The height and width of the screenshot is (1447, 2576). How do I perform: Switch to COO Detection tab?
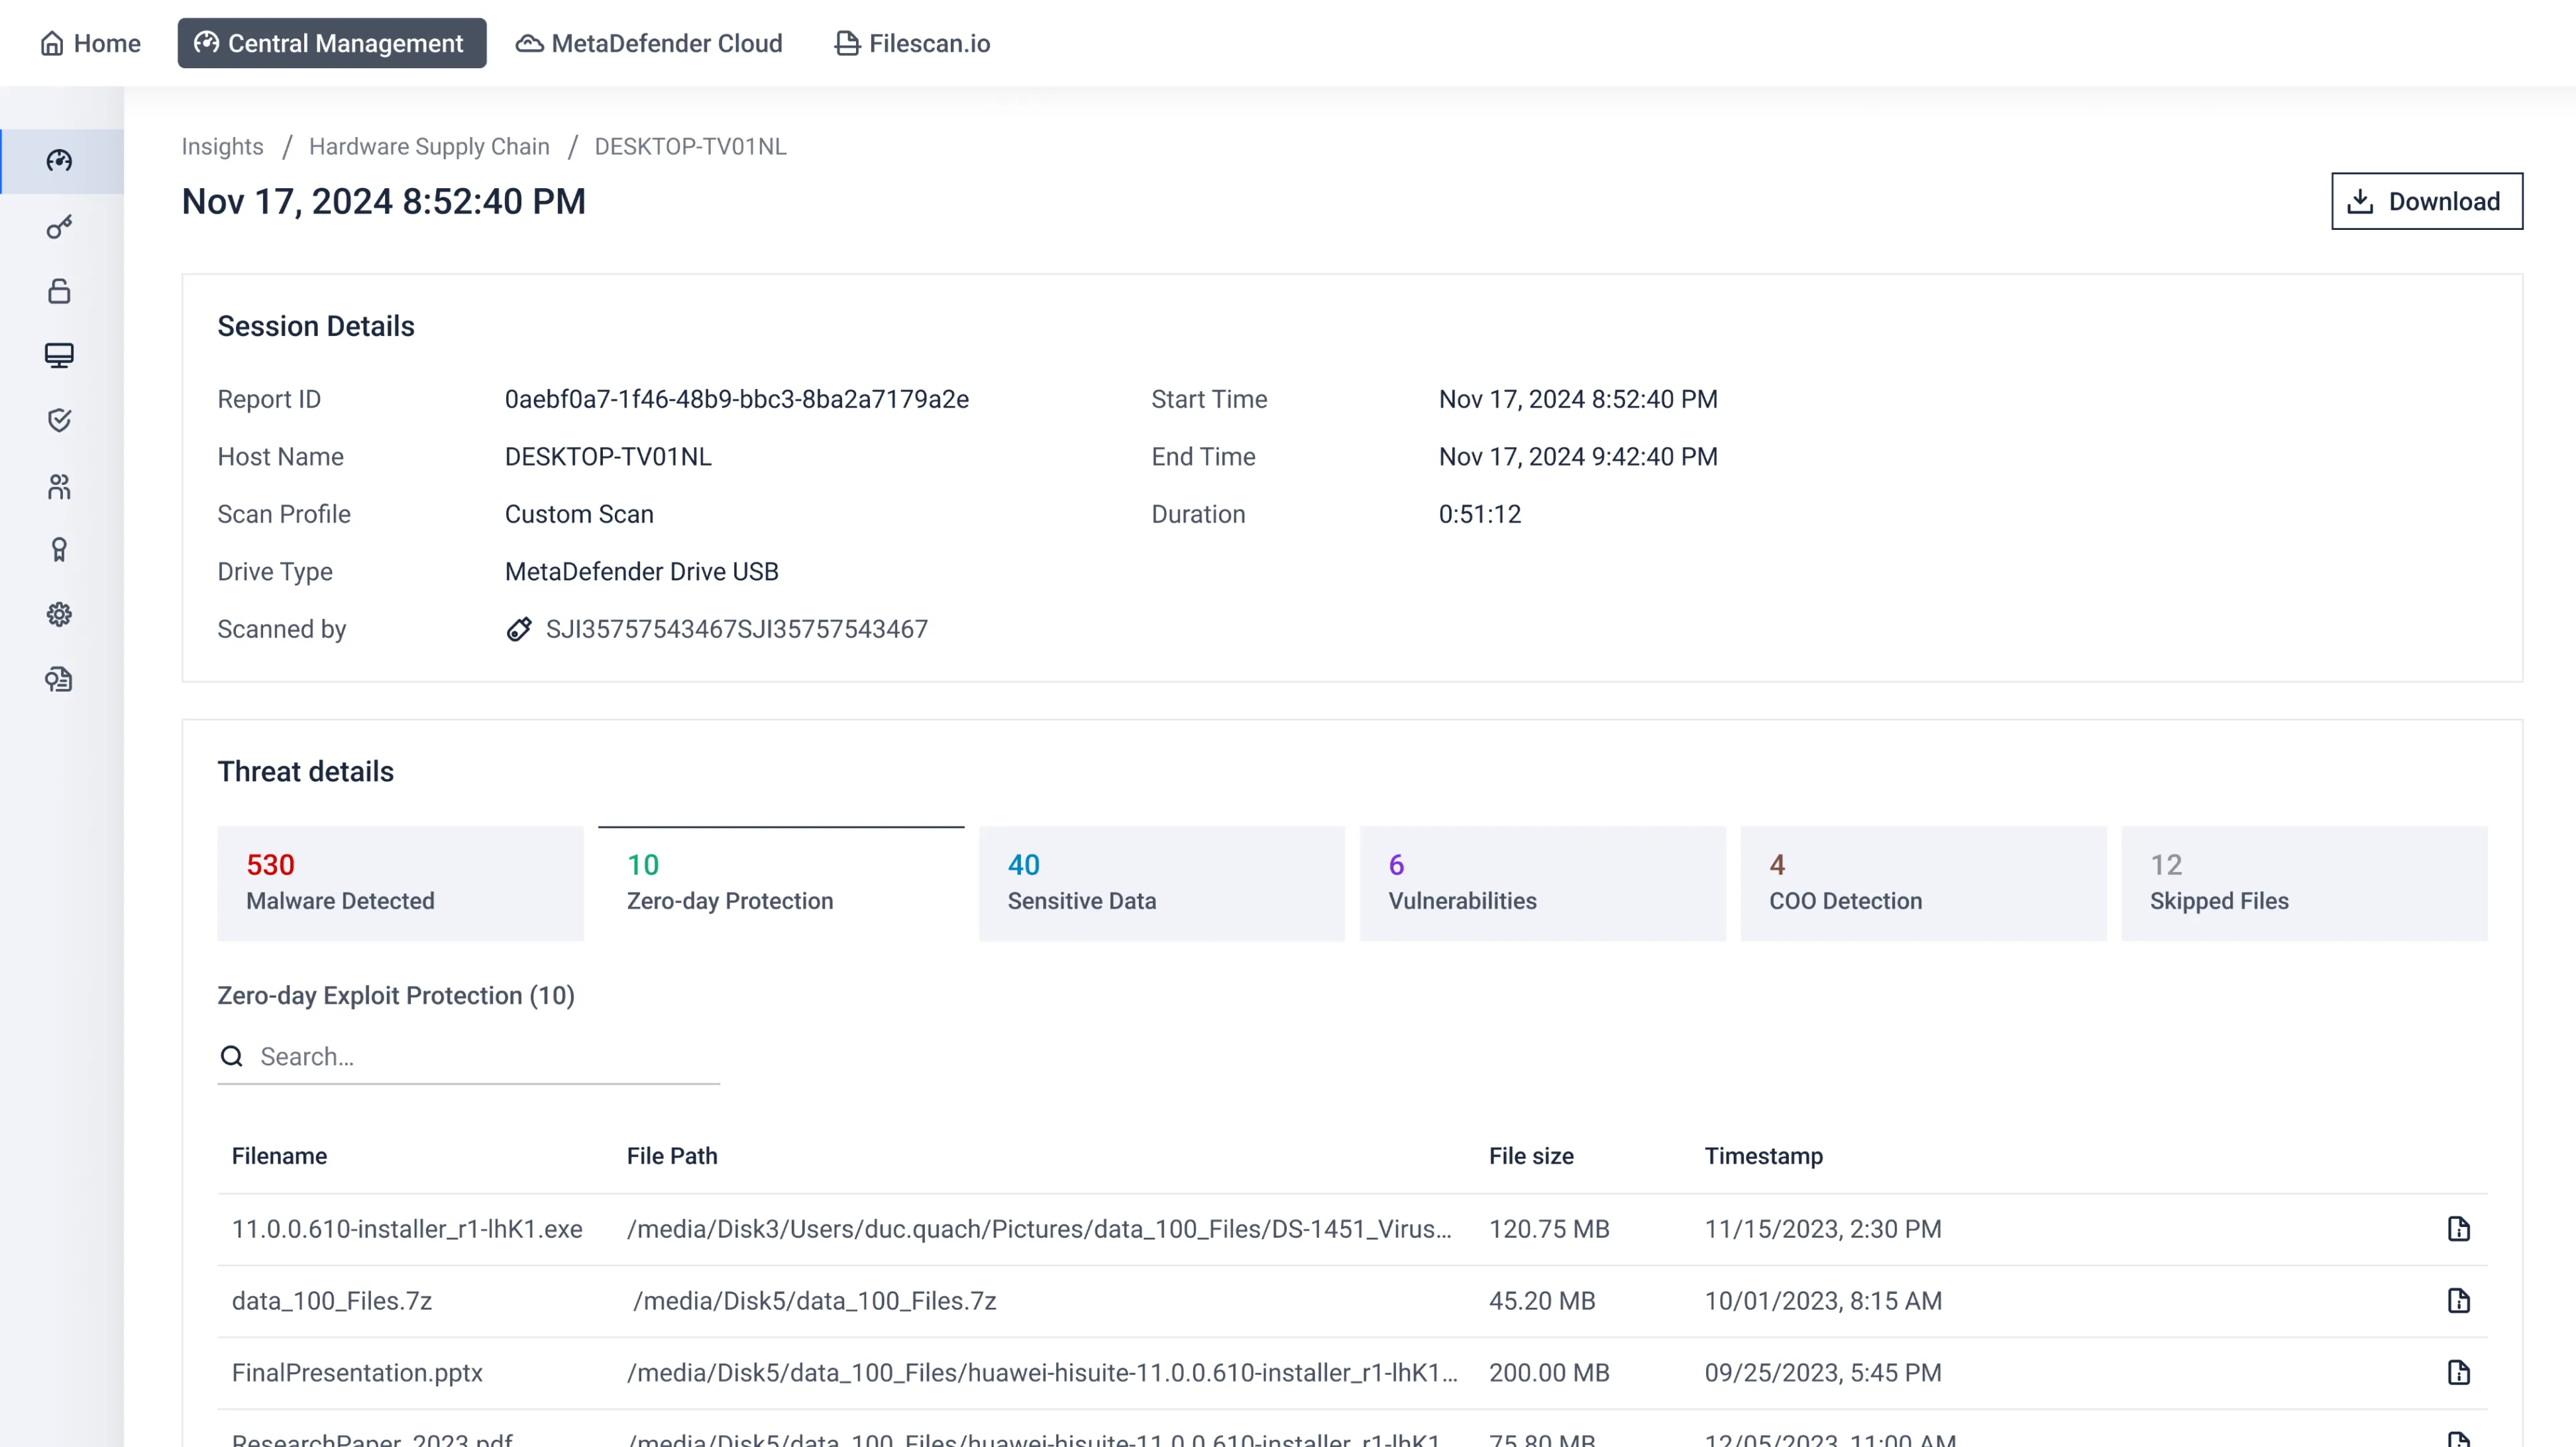[x=1922, y=883]
